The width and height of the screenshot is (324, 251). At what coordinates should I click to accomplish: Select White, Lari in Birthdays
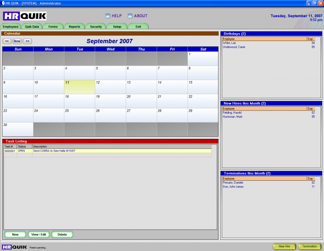tap(269, 43)
